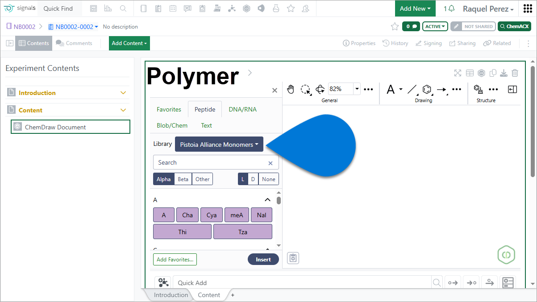Open favorites star icon in top toolbar
The height and width of the screenshot is (302, 537).
click(291, 8)
